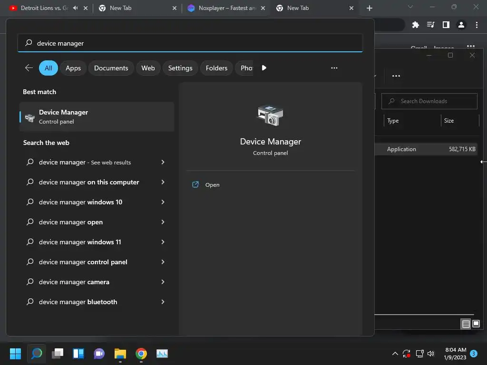The width and height of the screenshot is (487, 365).
Task: Sort by Size column in File Explorer
Action: 449,121
